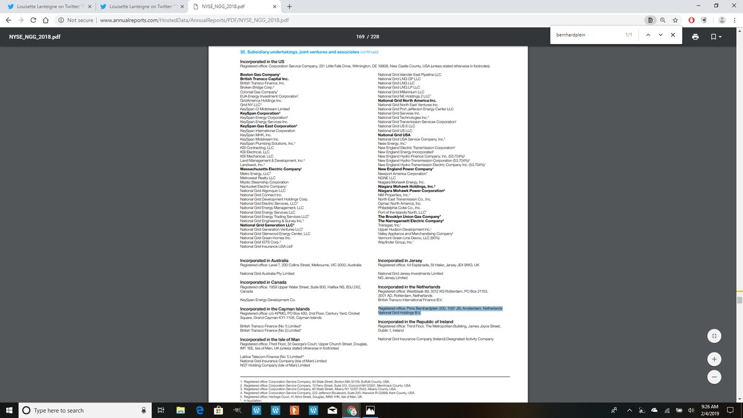Open Chrome's three-dot menu

734,19
